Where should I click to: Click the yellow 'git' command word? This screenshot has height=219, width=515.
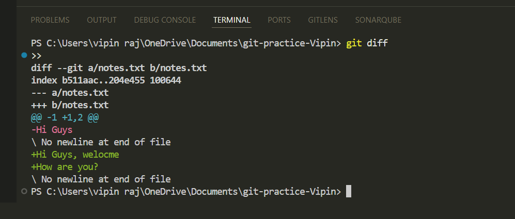pyautogui.click(x=354, y=43)
